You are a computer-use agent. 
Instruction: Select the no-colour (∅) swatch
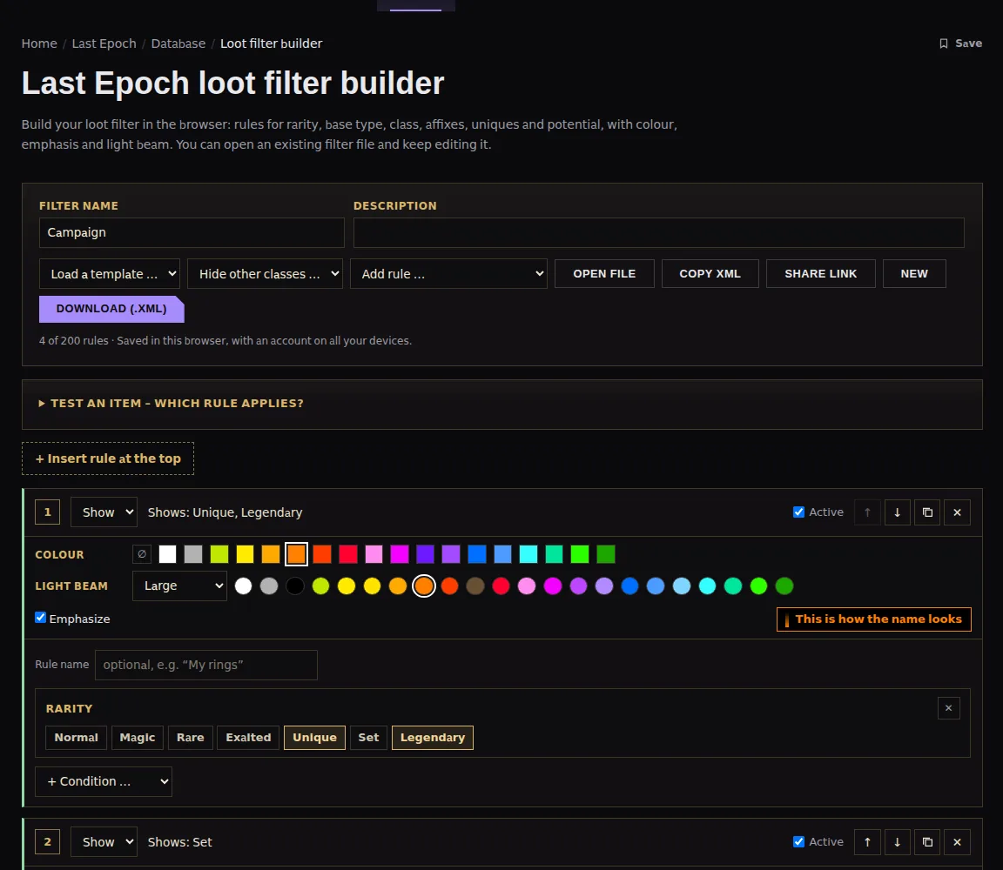point(142,553)
